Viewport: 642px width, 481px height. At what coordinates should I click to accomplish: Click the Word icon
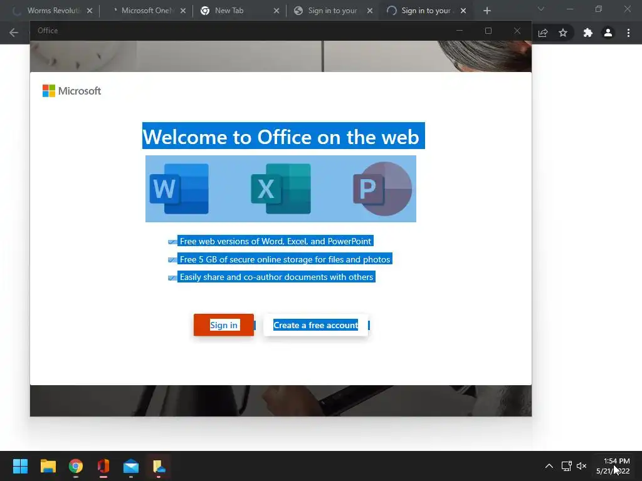179,189
